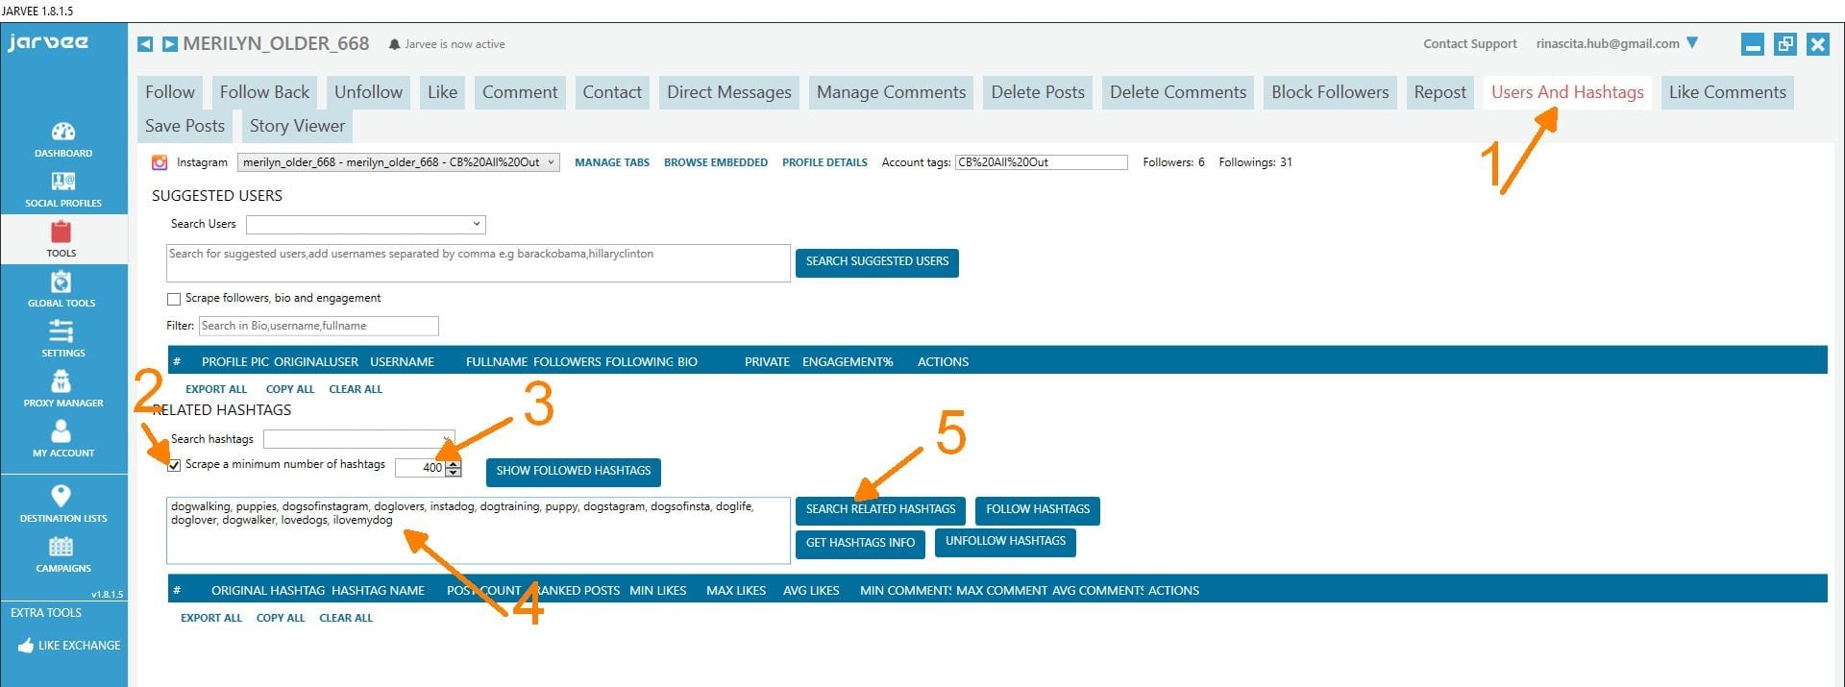Click the Follow Hashtags button
1845x687 pixels.
pos(1038,510)
